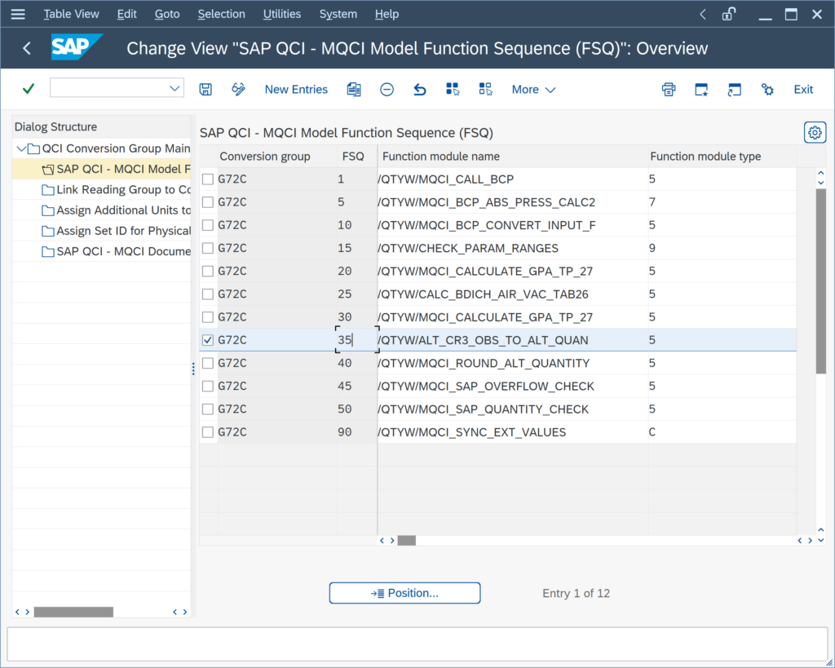
Task: Expand the More toolbar menu
Action: click(533, 90)
